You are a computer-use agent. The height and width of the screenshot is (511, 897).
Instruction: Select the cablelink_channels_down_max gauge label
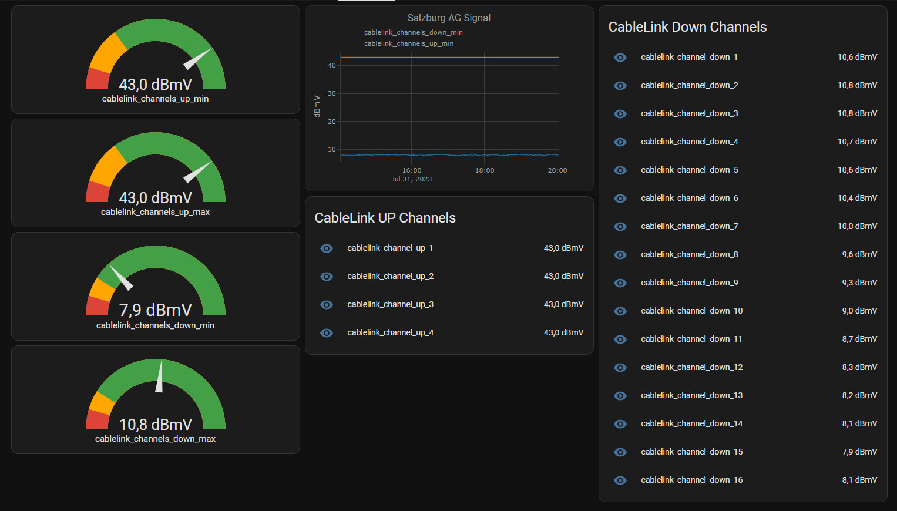pos(156,439)
